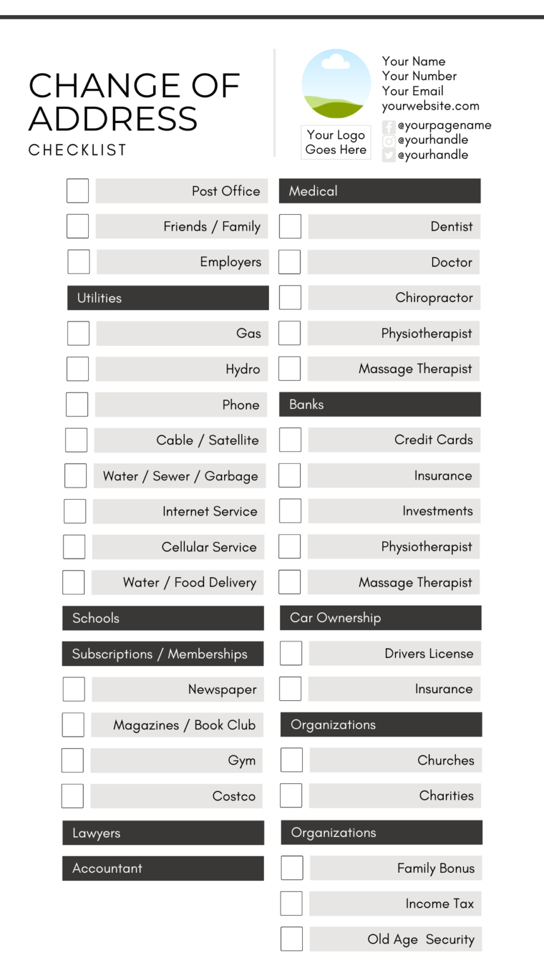Click the Change of Address title
The height and width of the screenshot is (968, 544).
coord(134,103)
